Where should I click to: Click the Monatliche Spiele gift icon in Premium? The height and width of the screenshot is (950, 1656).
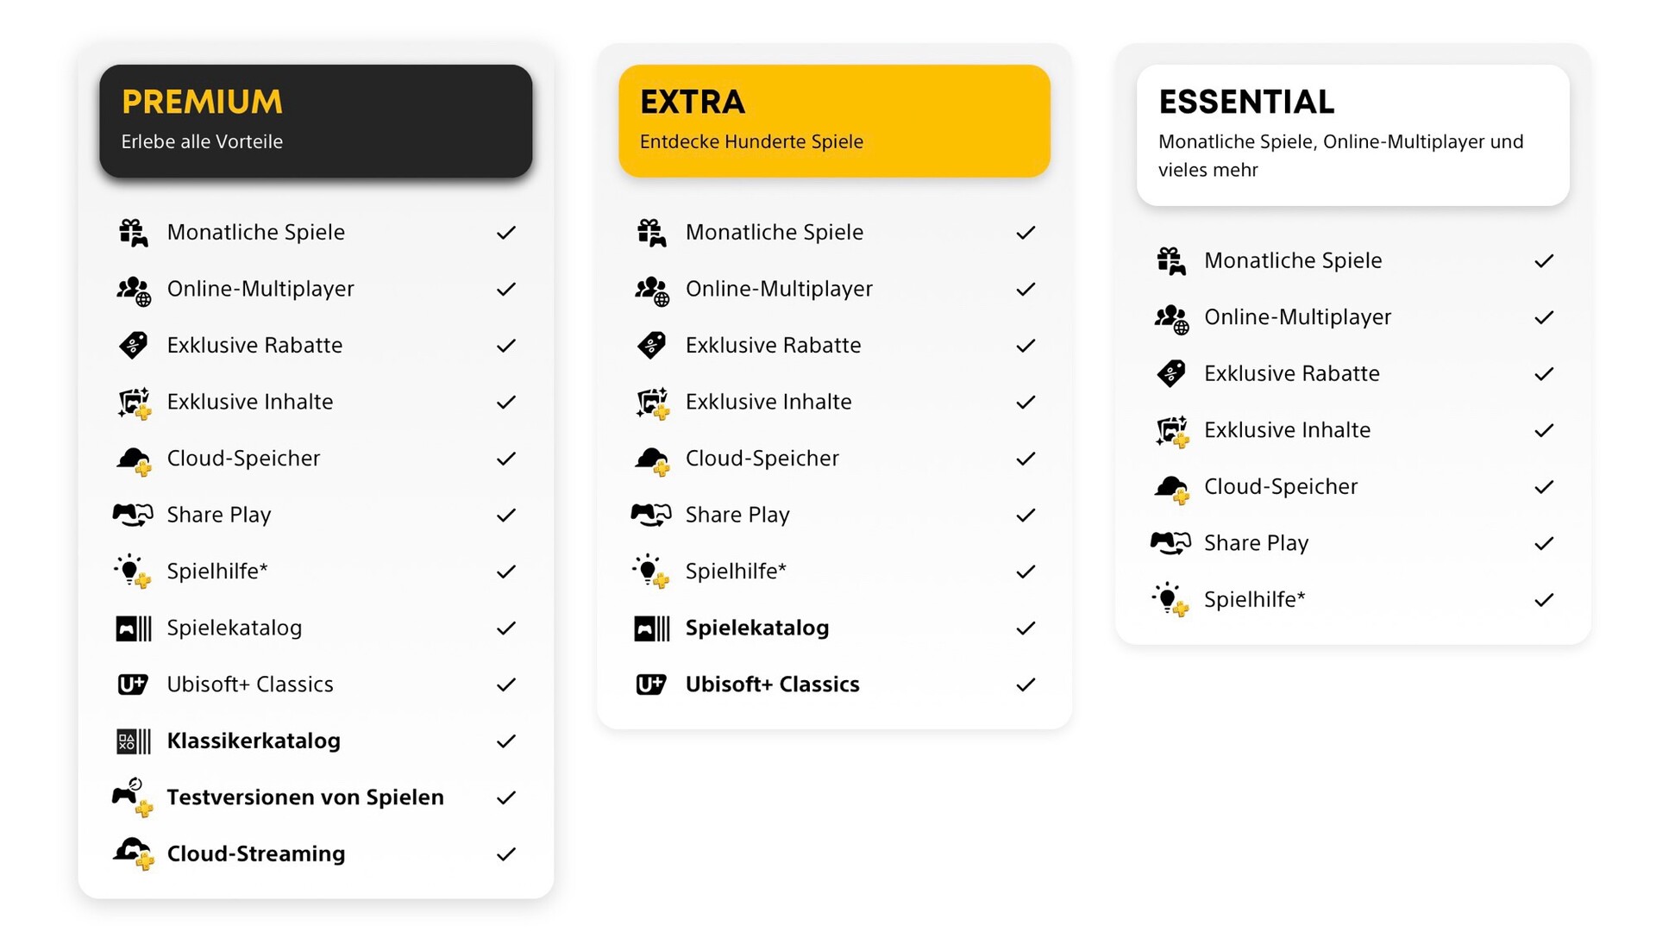pos(133,233)
